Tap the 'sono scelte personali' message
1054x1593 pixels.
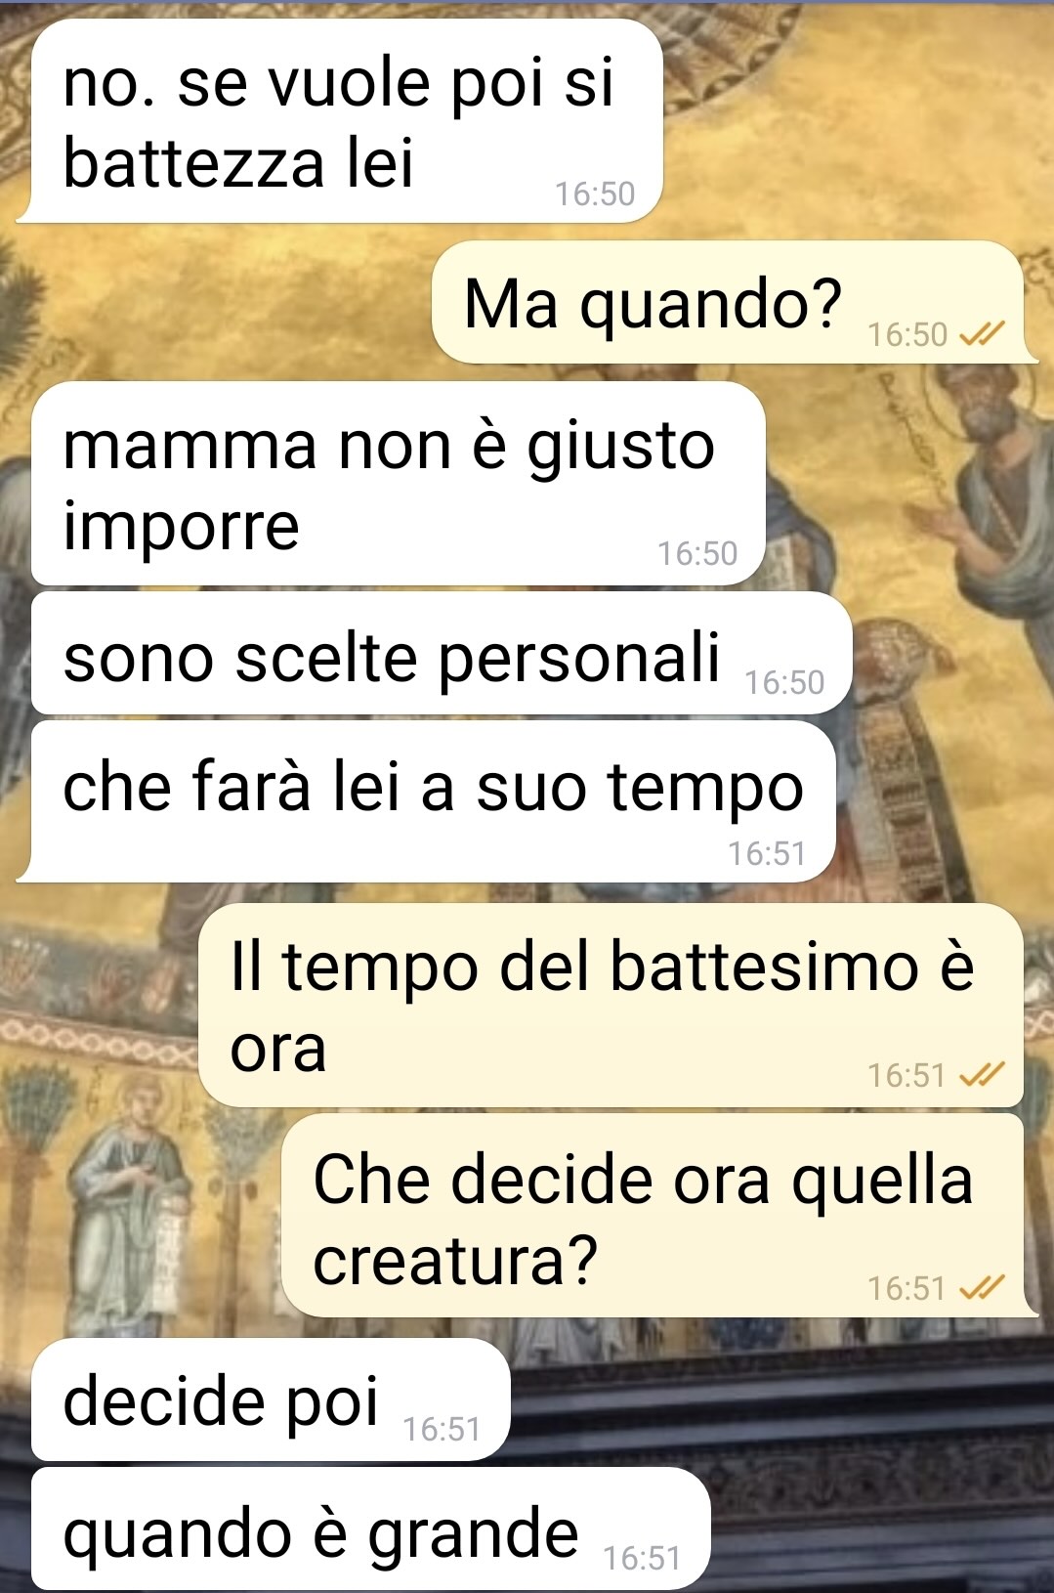point(442,653)
